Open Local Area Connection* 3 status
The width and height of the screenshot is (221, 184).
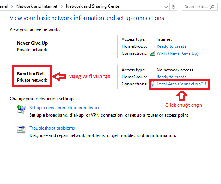tap(181, 84)
